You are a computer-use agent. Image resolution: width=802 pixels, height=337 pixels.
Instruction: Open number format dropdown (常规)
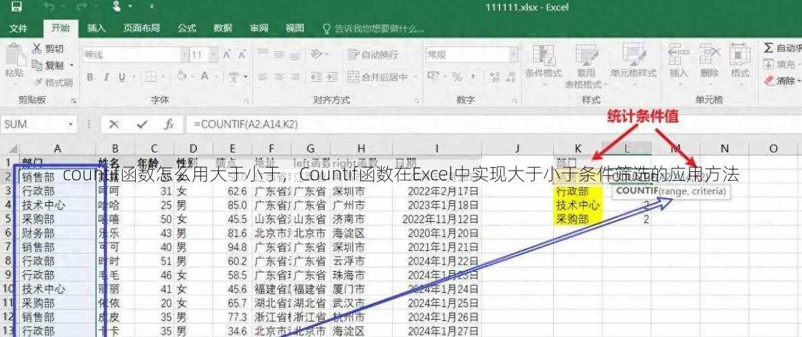[513, 54]
